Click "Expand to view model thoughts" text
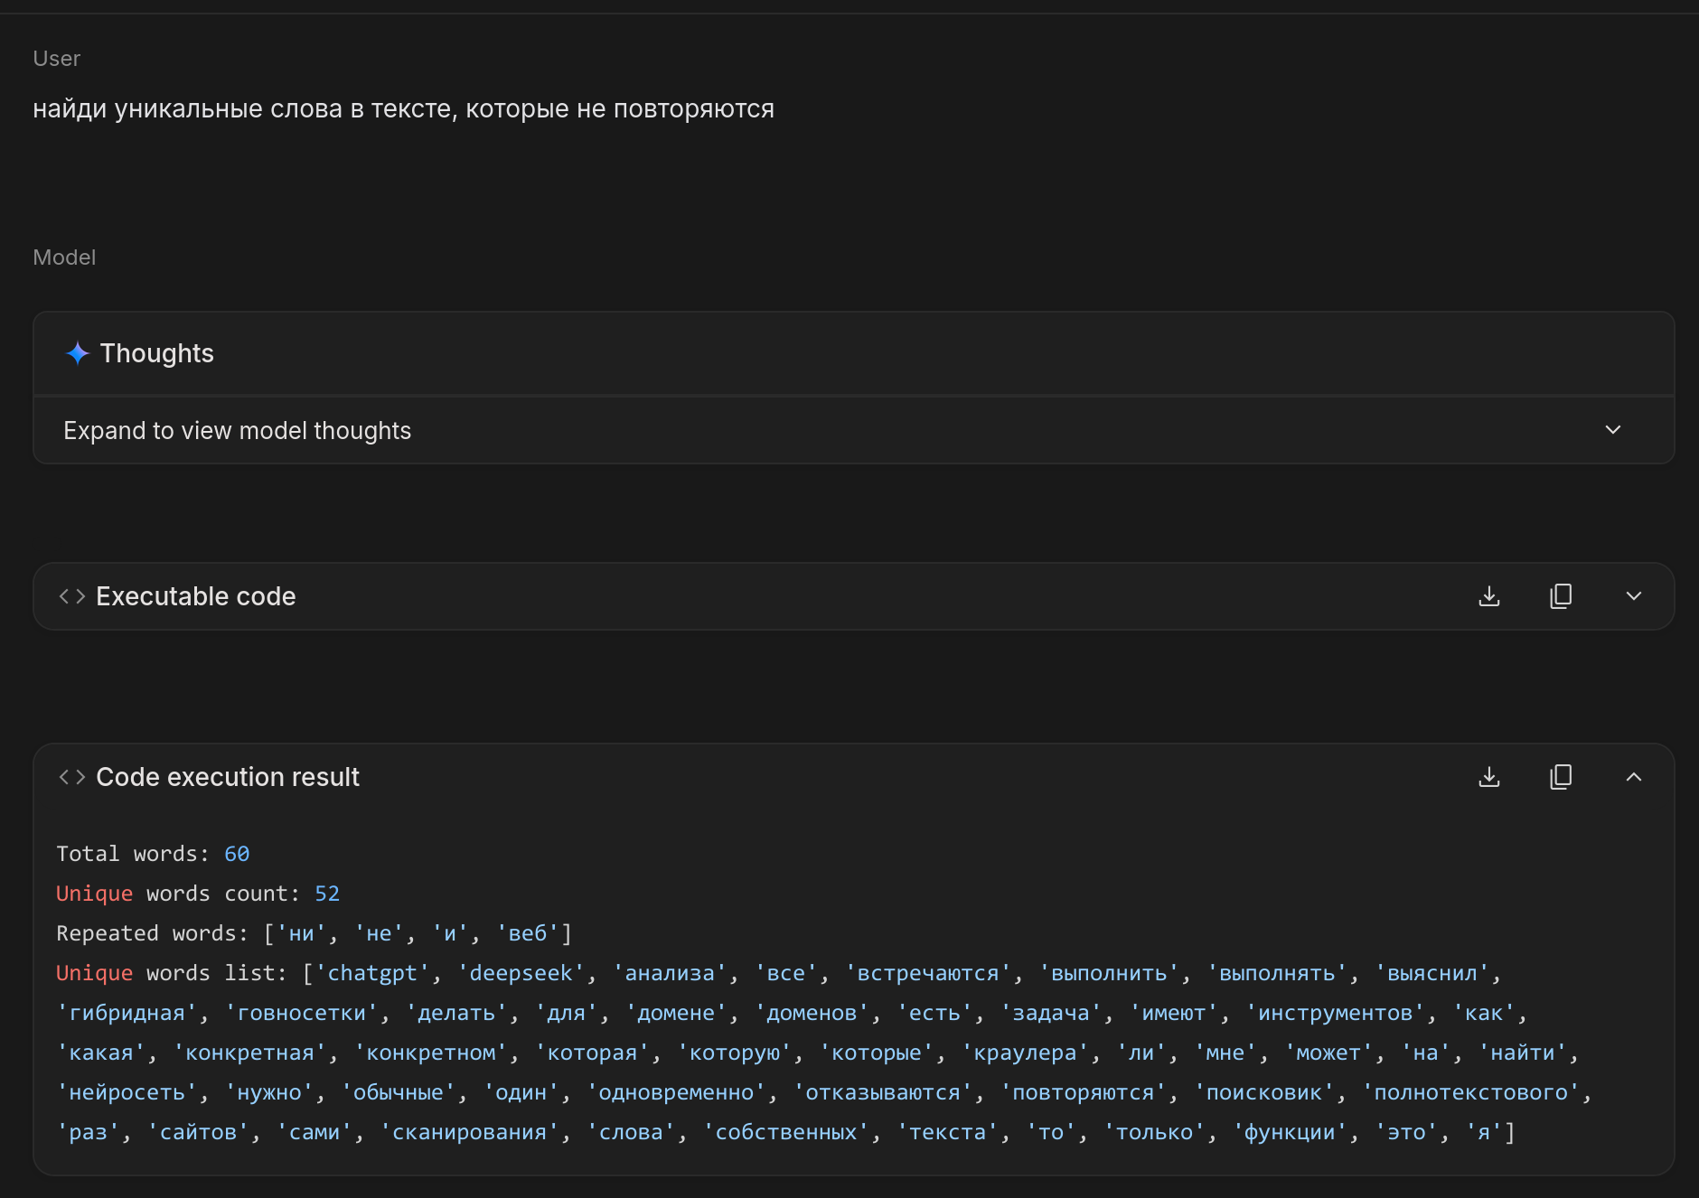 237,431
